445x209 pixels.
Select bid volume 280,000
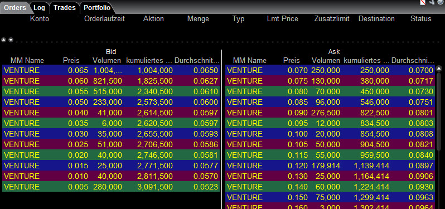(x=108, y=187)
